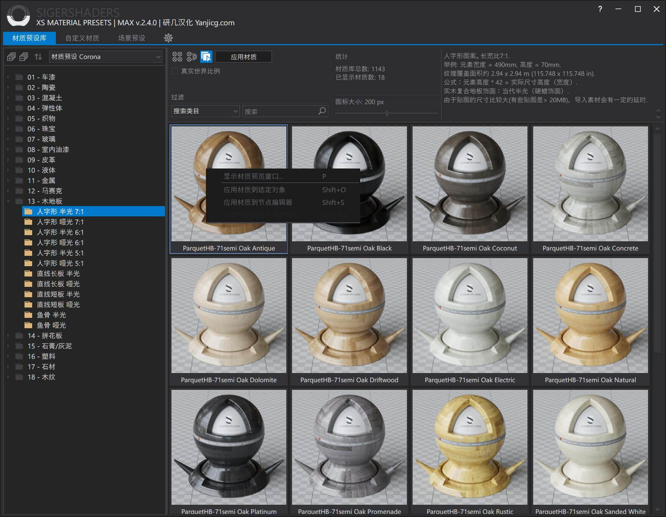Select the ParquetHB-71semi Oak Electric thumbnail
The image size is (666, 517).
[x=470, y=321]
